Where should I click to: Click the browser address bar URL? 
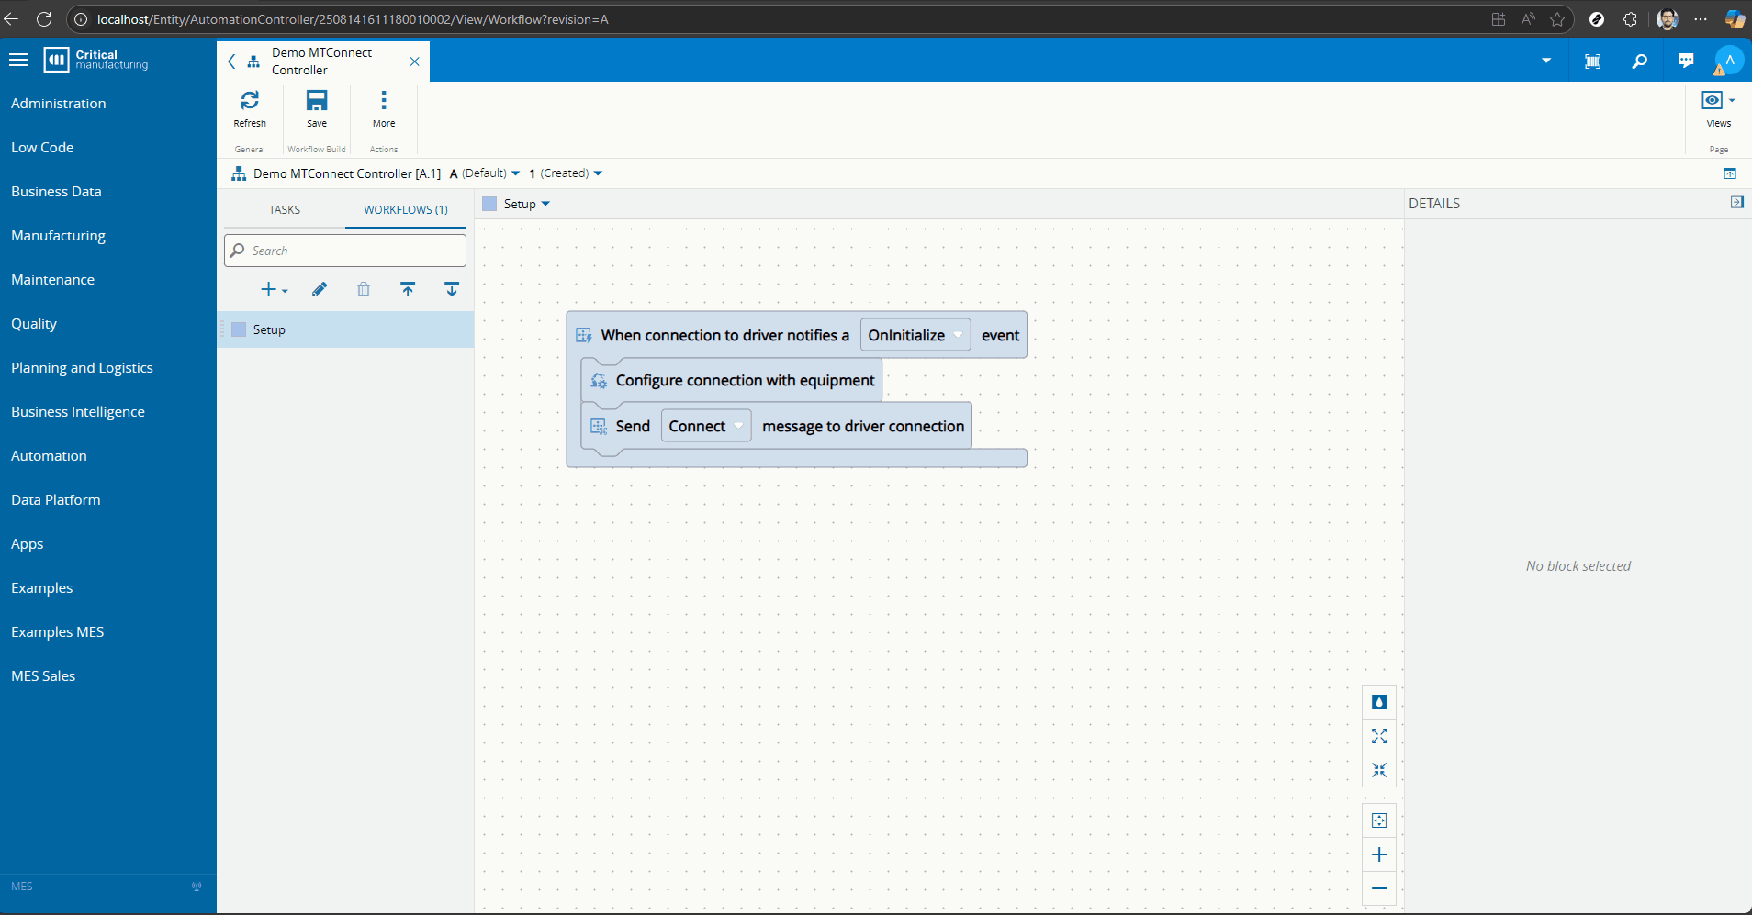[353, 19]
